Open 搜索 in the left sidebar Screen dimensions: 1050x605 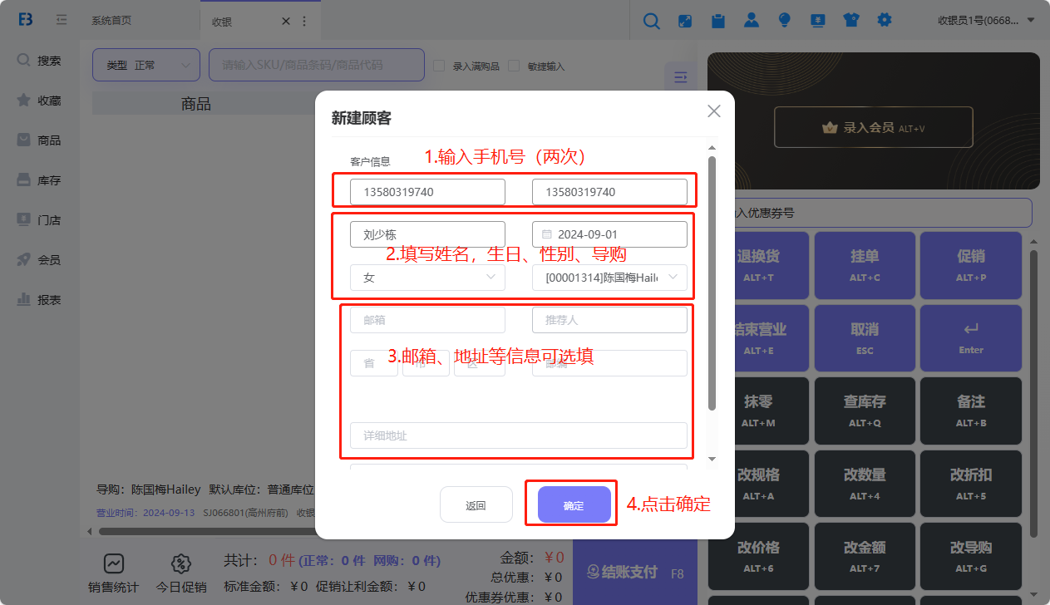click(x=40, y=61)
